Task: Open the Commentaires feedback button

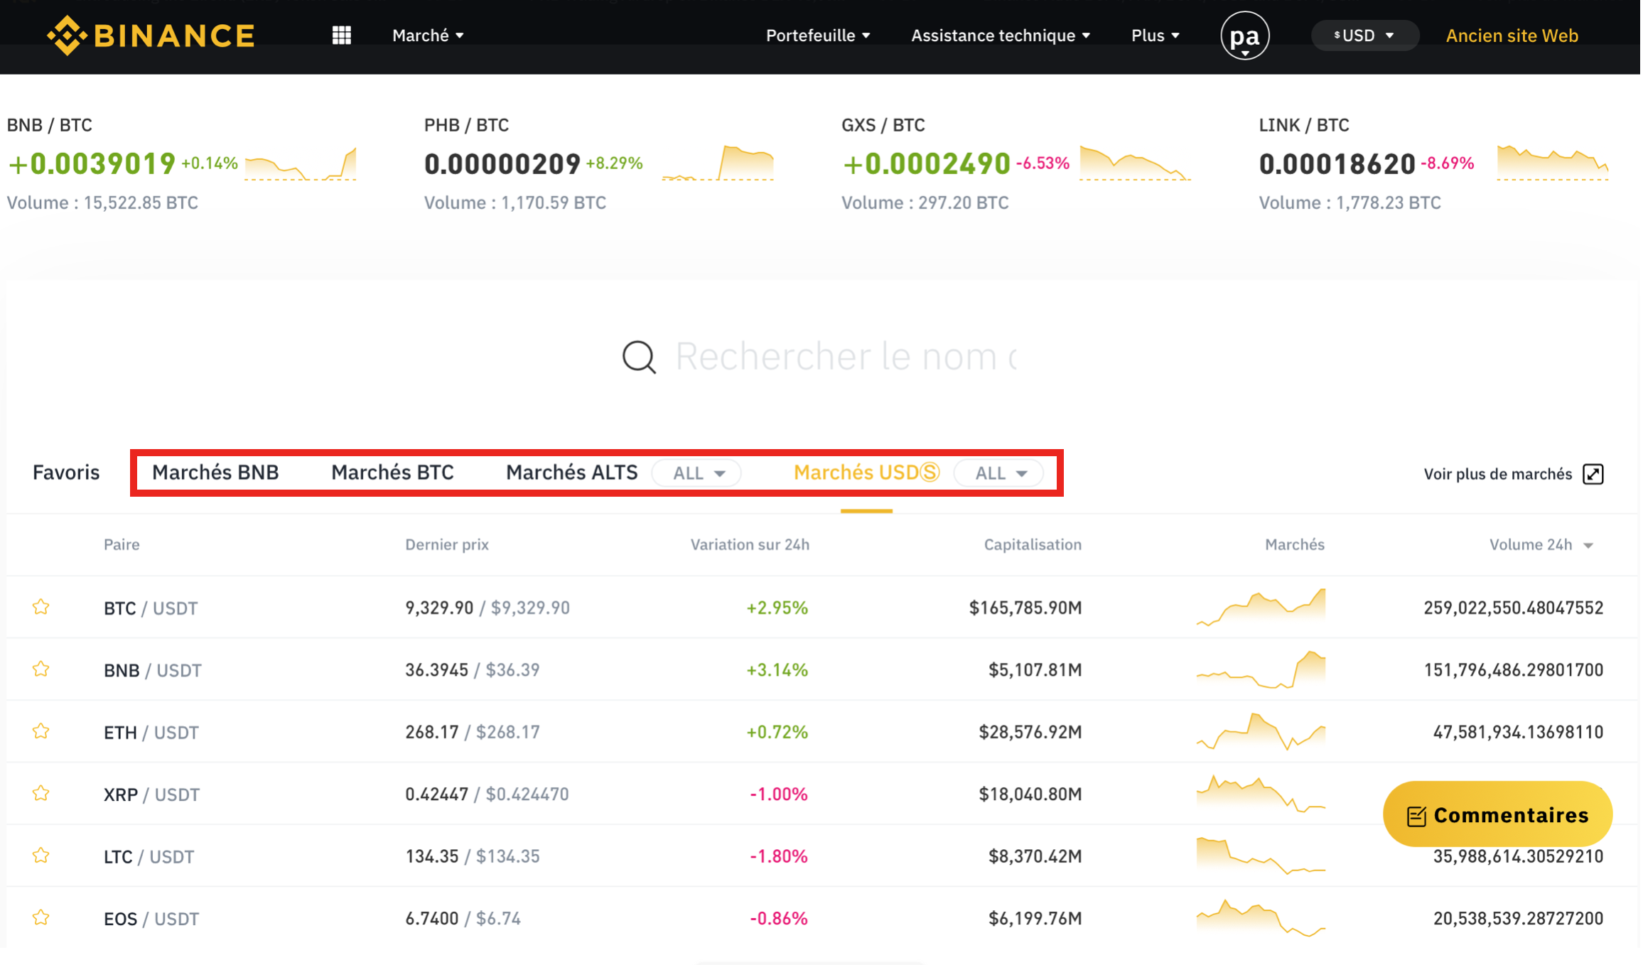Action: [x=1497, y=814]
